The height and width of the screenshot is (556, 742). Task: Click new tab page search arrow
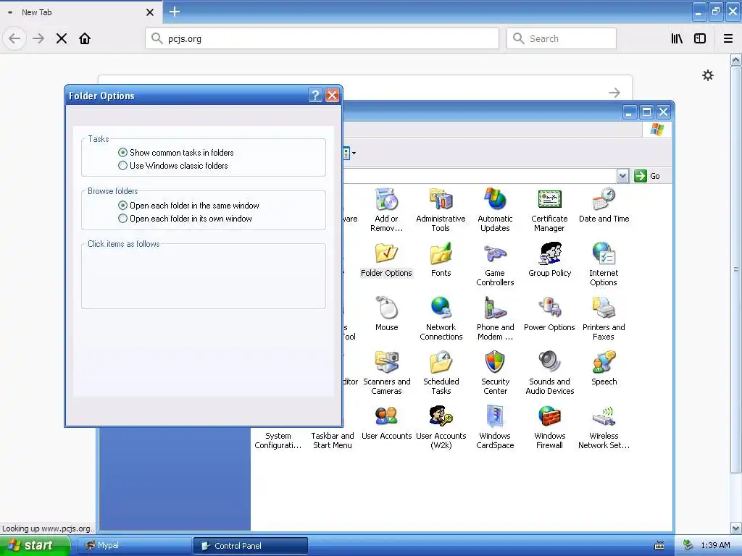[x=614, y=92]
